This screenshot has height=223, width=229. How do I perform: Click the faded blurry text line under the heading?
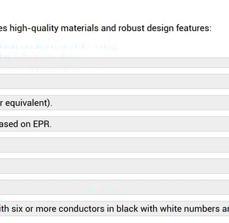click(59, 47)
